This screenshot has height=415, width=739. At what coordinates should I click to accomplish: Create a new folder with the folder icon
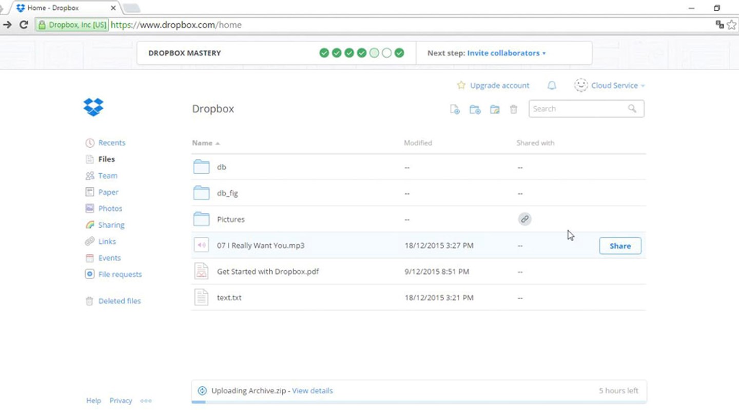pos(475,109)
